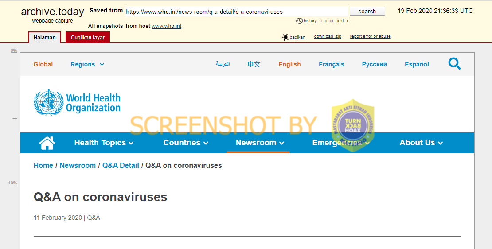Image resolution: width=492 pixels, height=249 pixels.
Task: Click the bagikan share icon
Action: point(285,37)
